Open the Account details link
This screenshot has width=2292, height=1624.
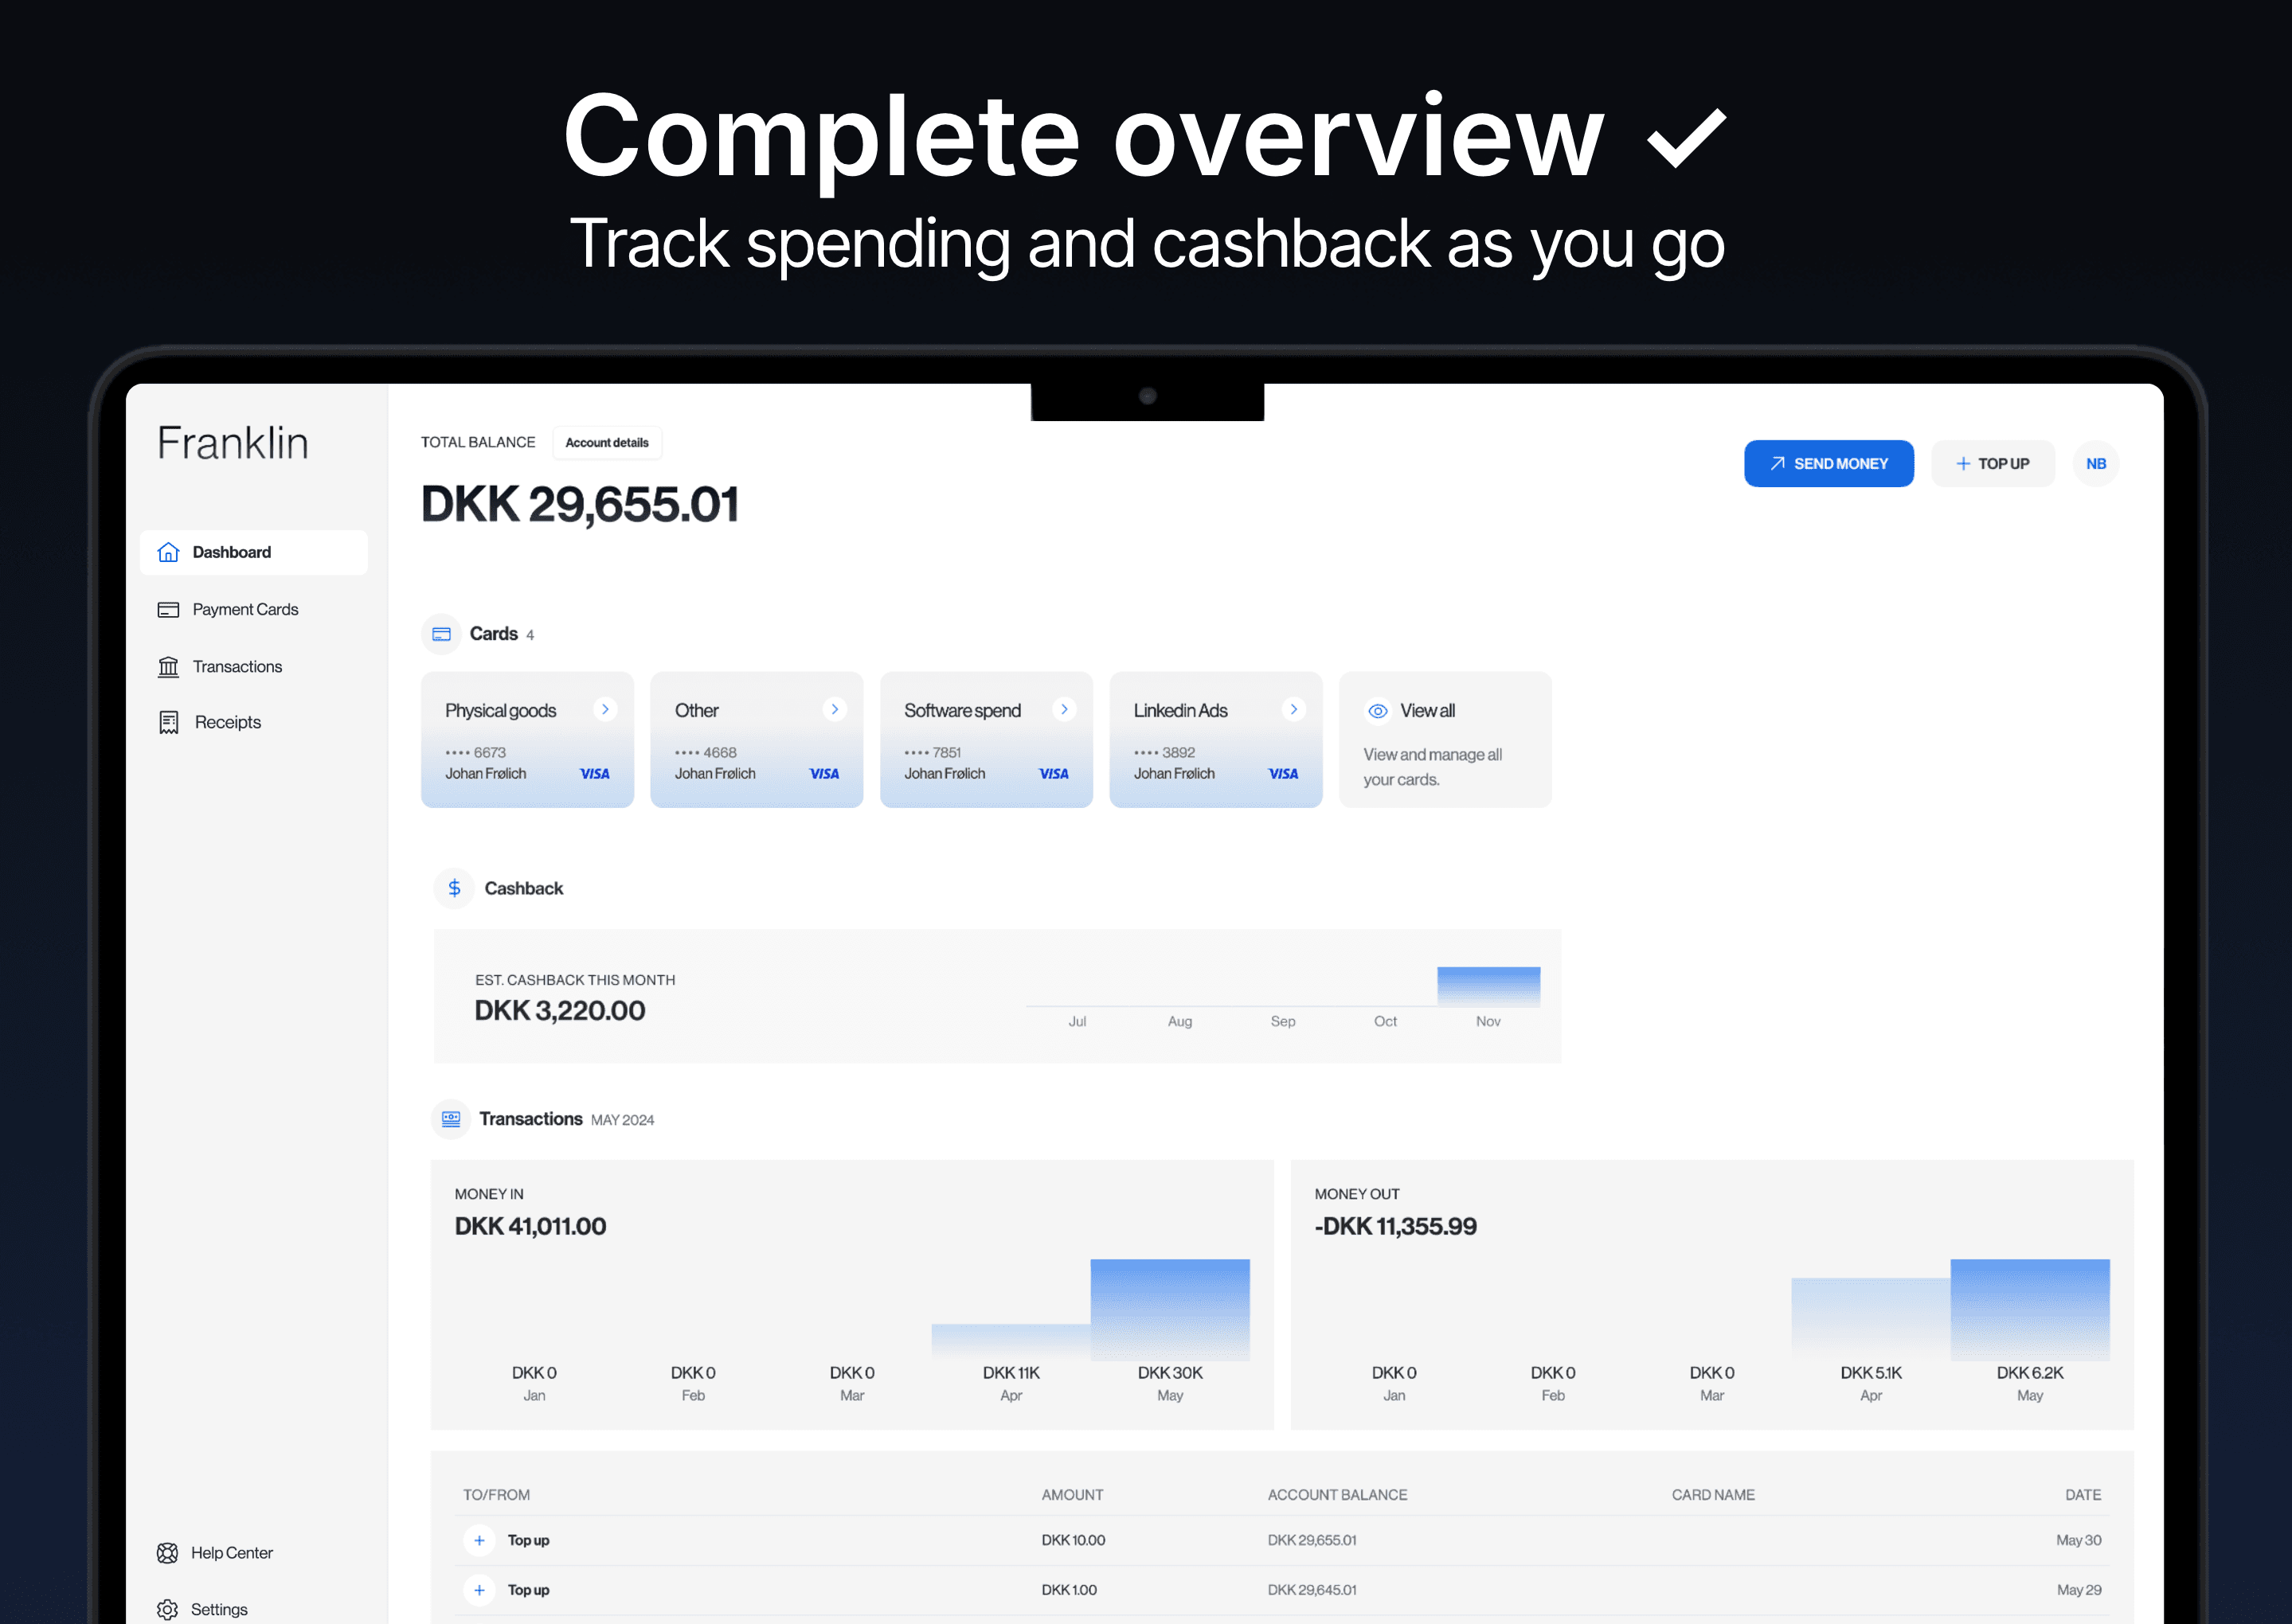pos(606,442)
